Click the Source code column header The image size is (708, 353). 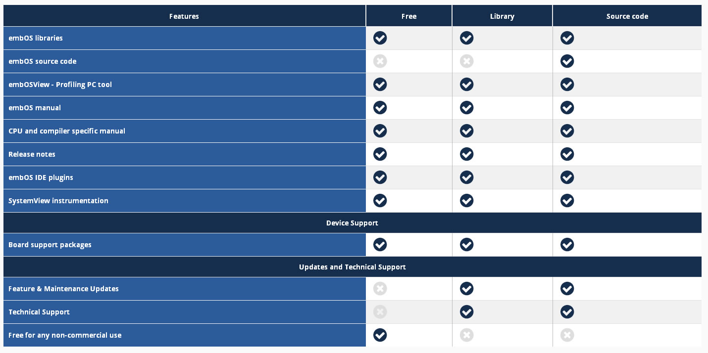(627, 16)
